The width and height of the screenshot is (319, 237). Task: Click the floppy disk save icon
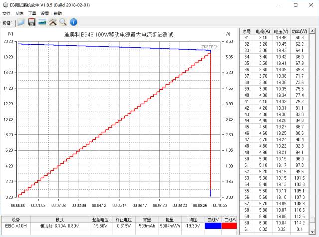click(x=32, y=22)
